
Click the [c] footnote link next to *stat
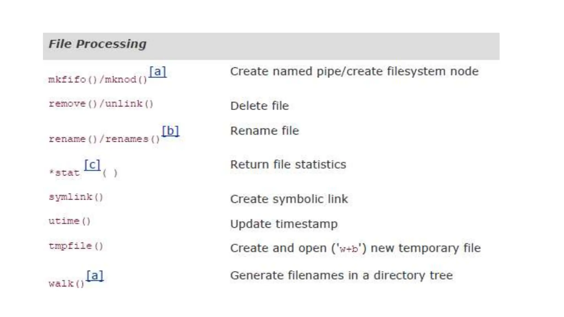pos(92,165)
